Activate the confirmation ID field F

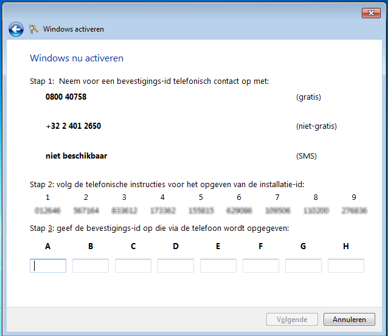261,266
